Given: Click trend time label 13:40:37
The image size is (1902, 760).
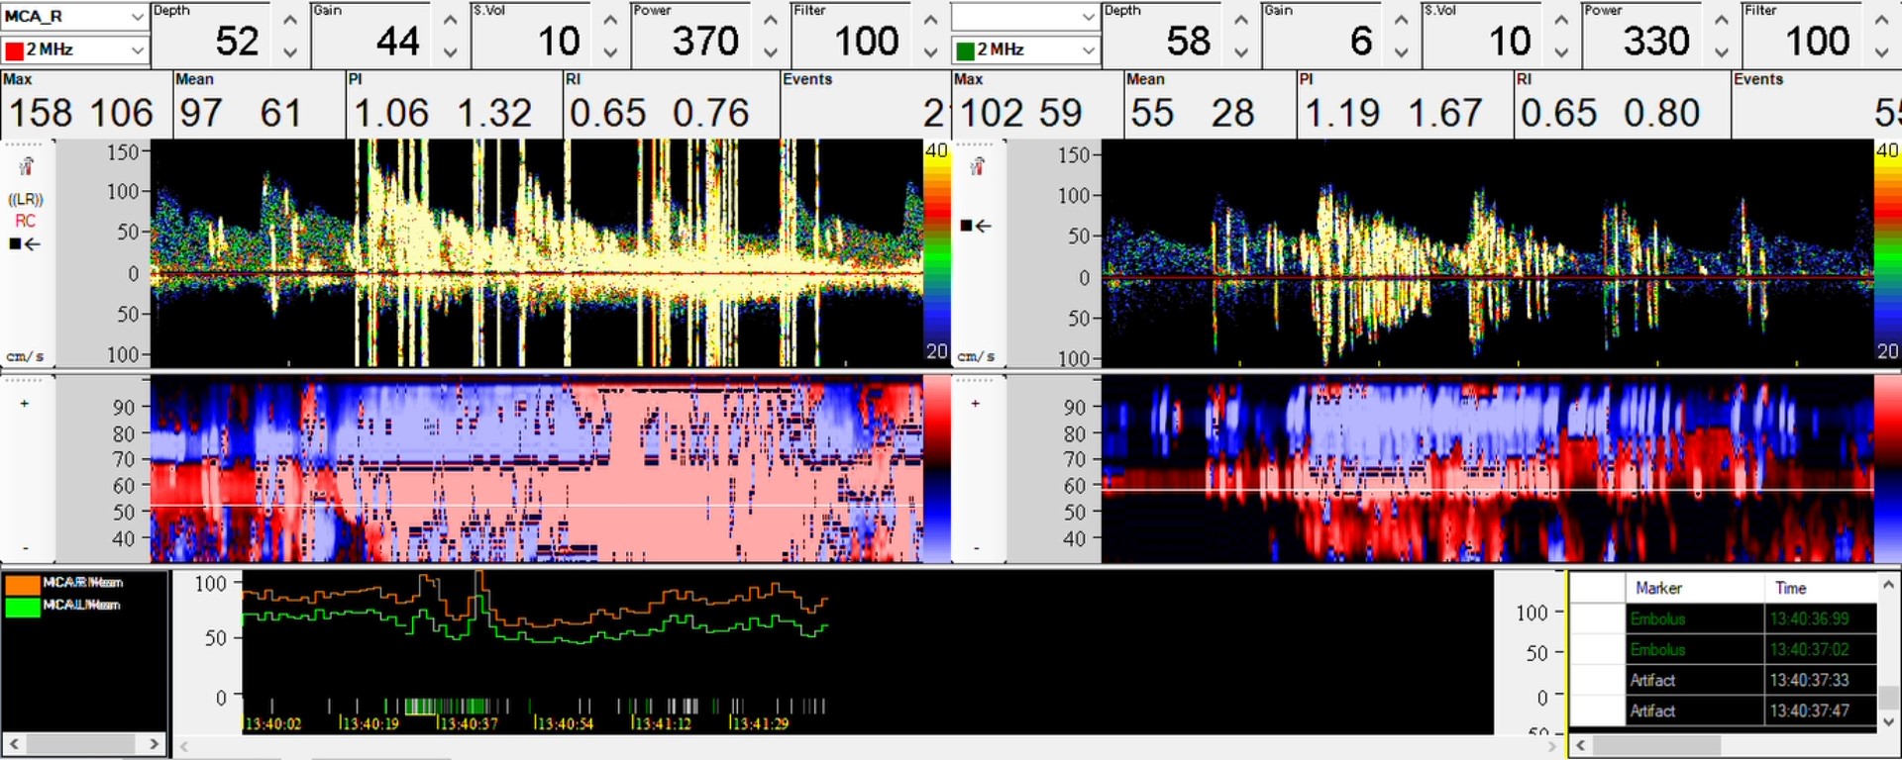Looking at the screenshot, I should click(469, 723).
